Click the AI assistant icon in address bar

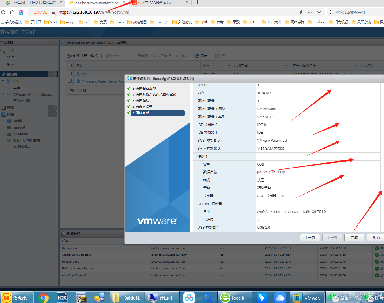pyautogui.click(x=21, y=12)
